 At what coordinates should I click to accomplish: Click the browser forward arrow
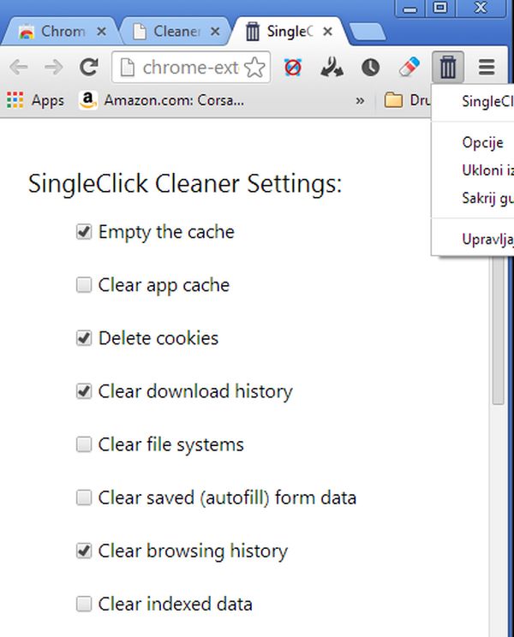click(x=54, y=68)
